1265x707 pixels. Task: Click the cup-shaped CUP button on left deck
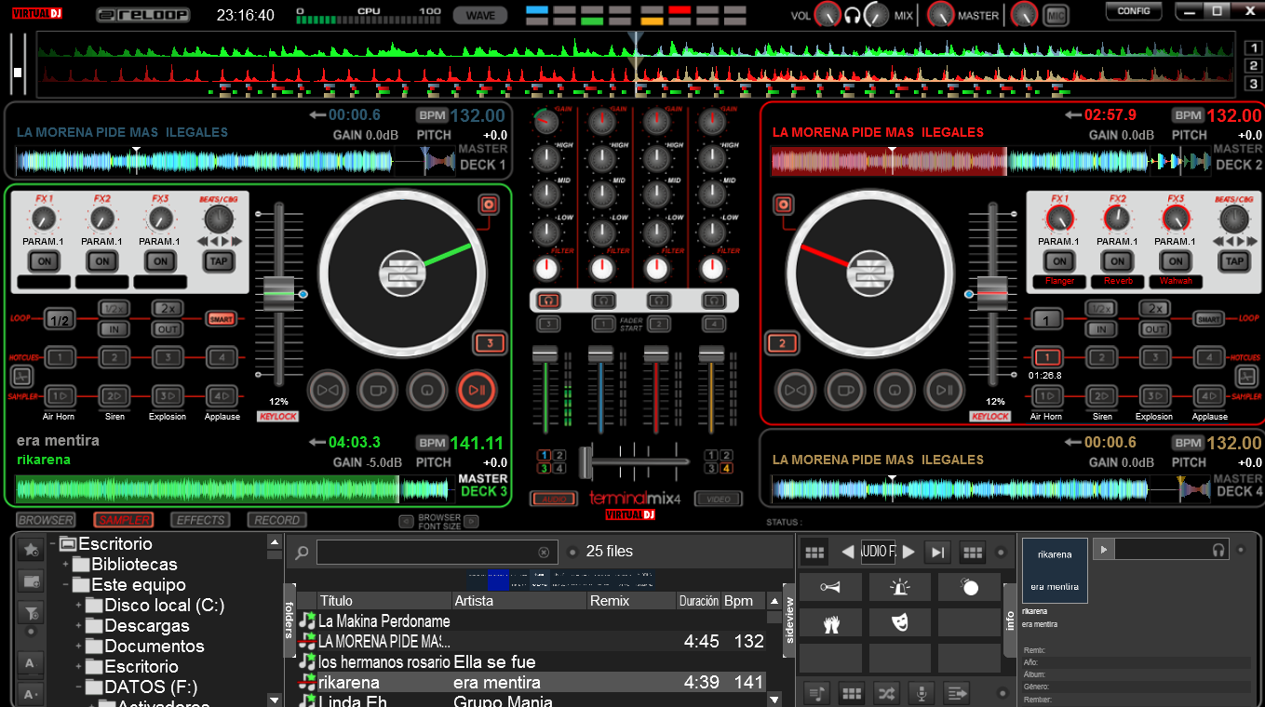[377, 390]
